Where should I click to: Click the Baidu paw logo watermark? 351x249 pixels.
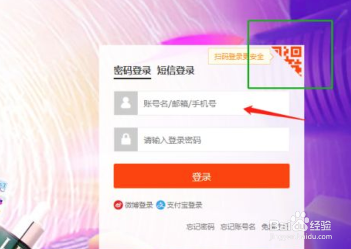point(299,221)
